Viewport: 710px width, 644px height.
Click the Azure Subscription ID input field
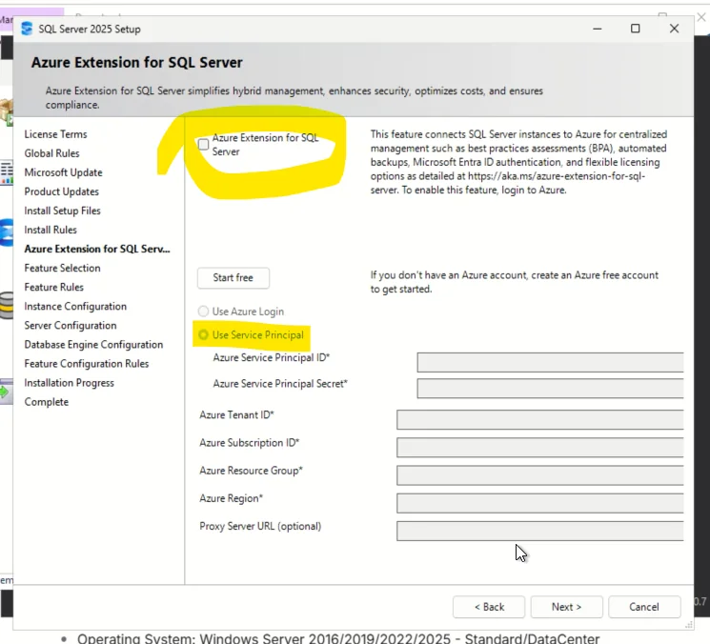coord(539,448)
